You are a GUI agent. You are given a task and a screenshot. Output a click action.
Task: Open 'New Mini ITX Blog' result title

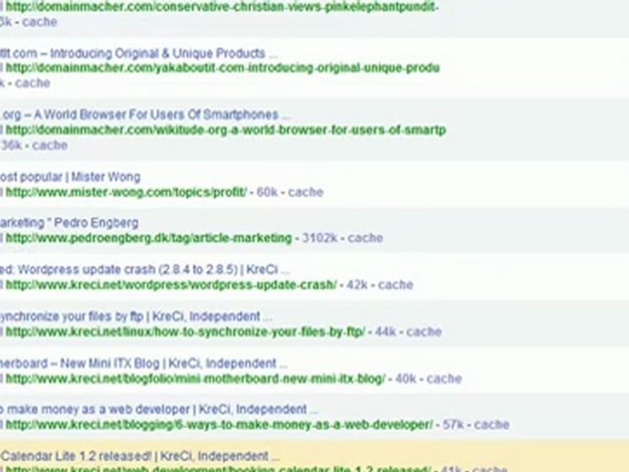tap(143, 364)
